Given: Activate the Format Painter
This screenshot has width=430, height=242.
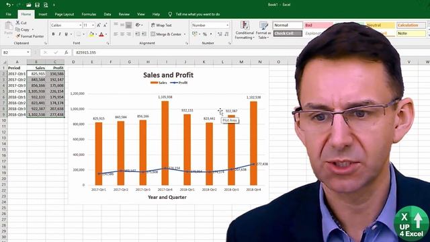Looking at the screenshot, I should coord(30,36).
